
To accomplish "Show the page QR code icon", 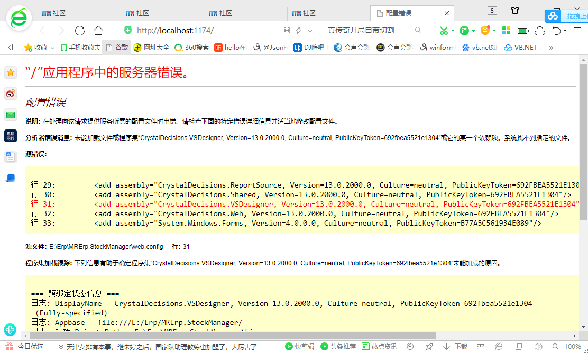I will click(287, 31).
